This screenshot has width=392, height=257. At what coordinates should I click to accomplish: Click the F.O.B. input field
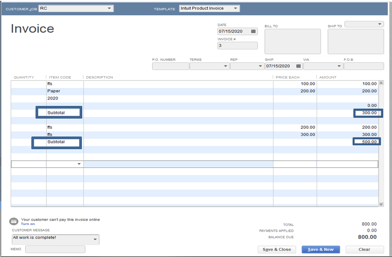pos(364,66)
